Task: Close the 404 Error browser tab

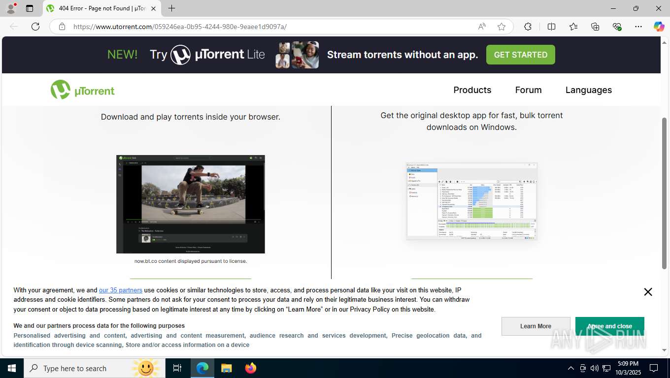Action: tap(153, 8)
